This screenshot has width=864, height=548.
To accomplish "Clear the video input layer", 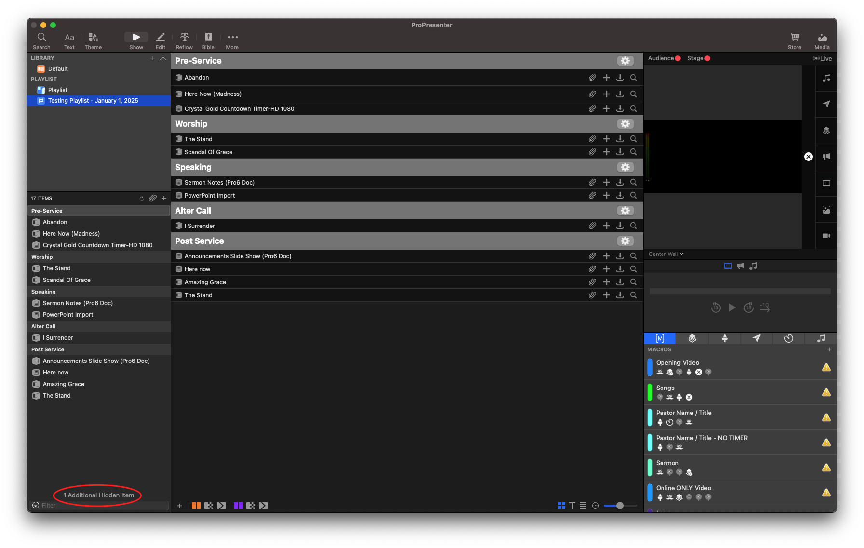I will tap(826, 236).
